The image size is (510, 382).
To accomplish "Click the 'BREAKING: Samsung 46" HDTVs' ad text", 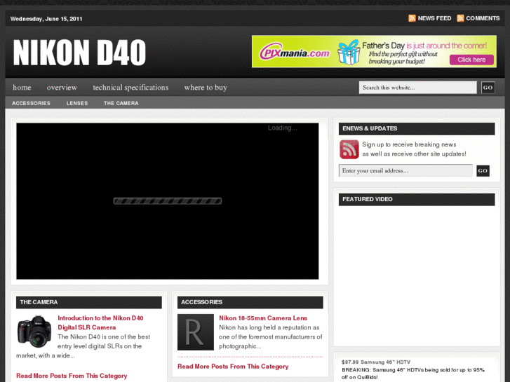I will click(x=413, y=374).
